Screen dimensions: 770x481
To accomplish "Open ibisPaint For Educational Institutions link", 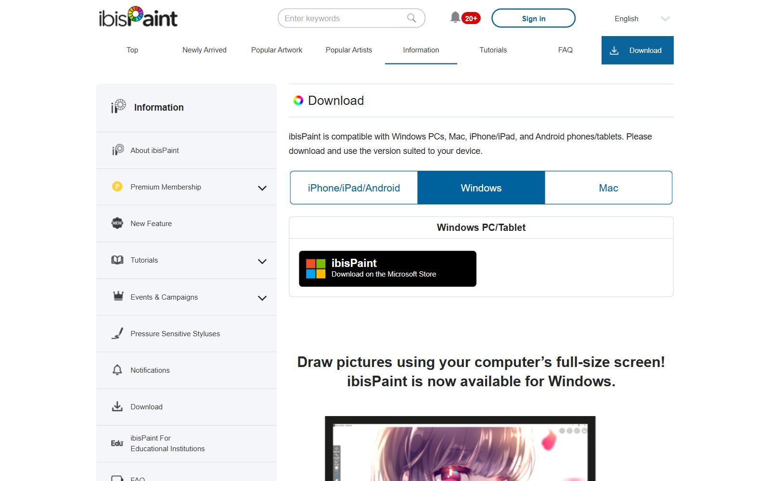I will pyautogui.click(x=186, y=443).
